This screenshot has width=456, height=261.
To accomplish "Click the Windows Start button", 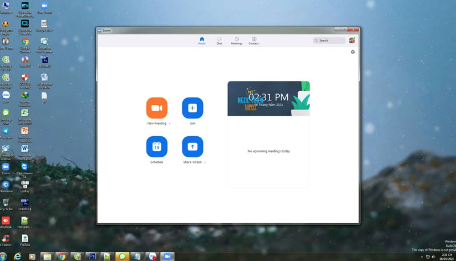I will tap(5, 256).
